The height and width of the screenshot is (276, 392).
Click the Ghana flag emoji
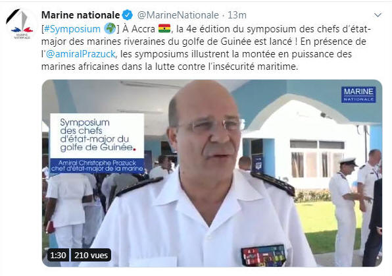(x=164, y=28)
